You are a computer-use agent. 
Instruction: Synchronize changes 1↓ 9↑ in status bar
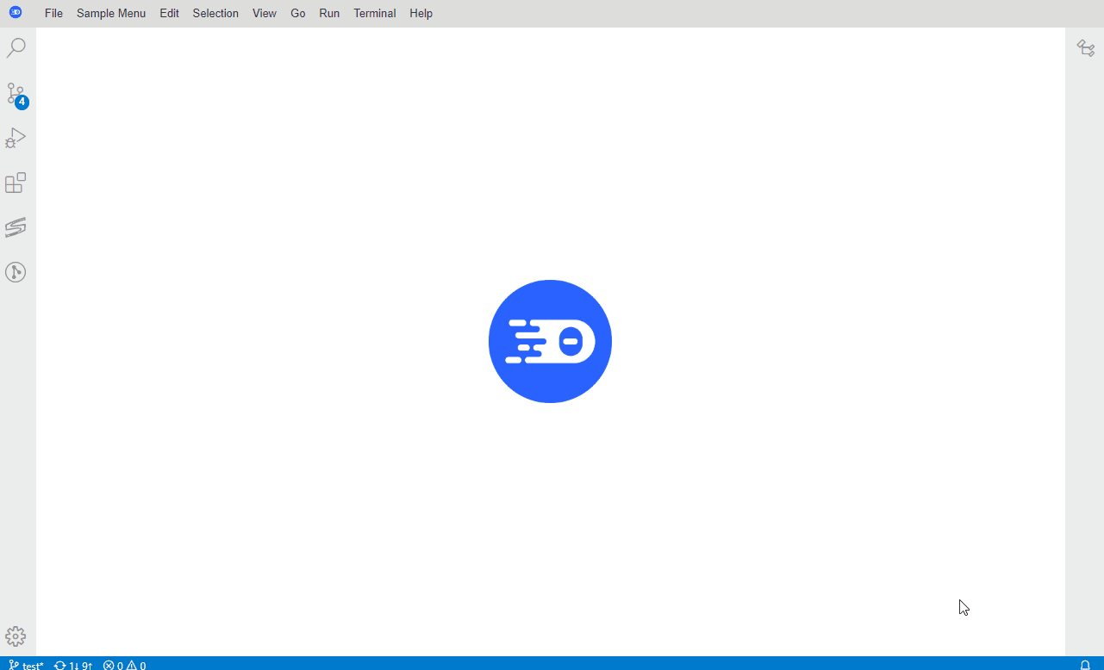(x=73, y=665)
